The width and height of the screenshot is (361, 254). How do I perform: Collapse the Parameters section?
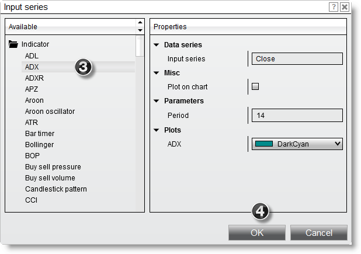[157, 101]
